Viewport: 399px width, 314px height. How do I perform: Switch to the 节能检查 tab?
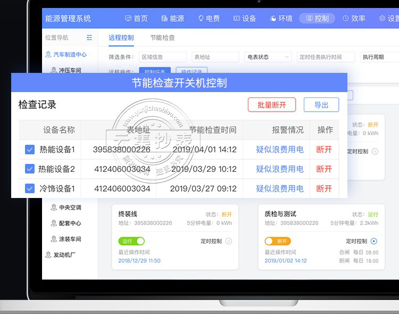pos(162,38)
